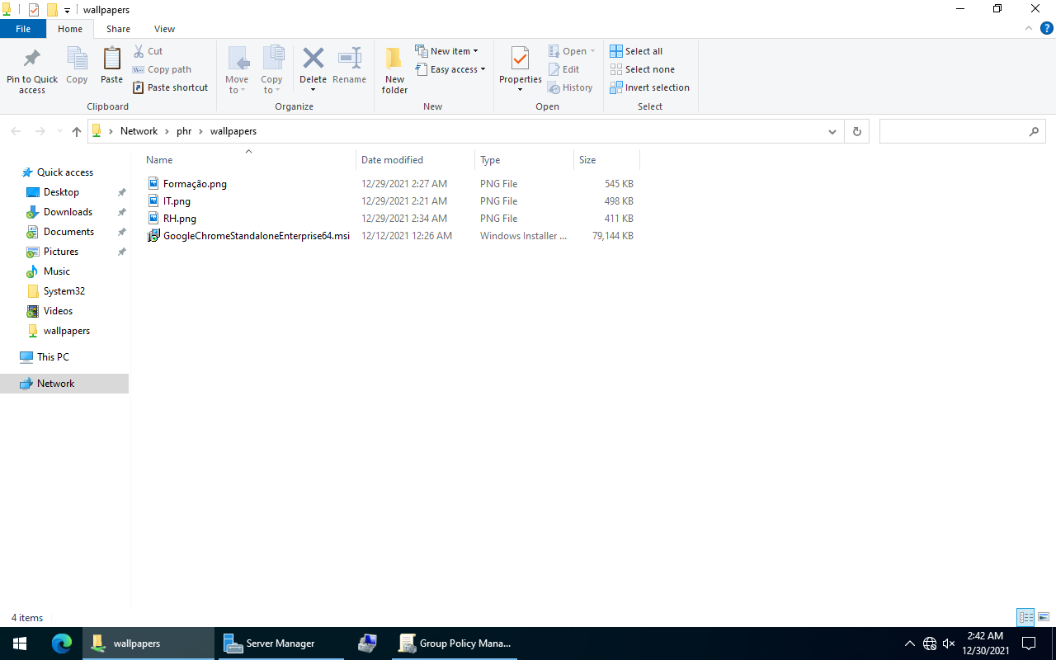Switch to the View ribbon tab

pos(164,29)
